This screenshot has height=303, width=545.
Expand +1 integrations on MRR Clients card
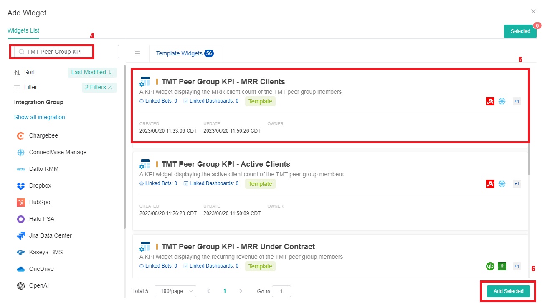click(517, 101)
